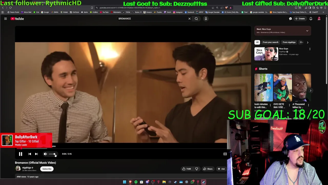Open the Brave Shields lion icon
The width and height of the screenshot is (328, 185).
226,8
